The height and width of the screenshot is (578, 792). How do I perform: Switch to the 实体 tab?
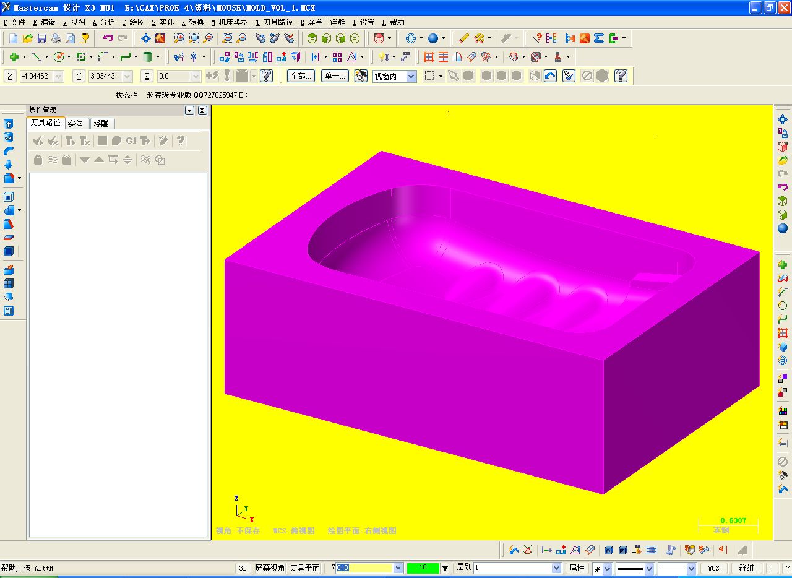click(75, 124)
